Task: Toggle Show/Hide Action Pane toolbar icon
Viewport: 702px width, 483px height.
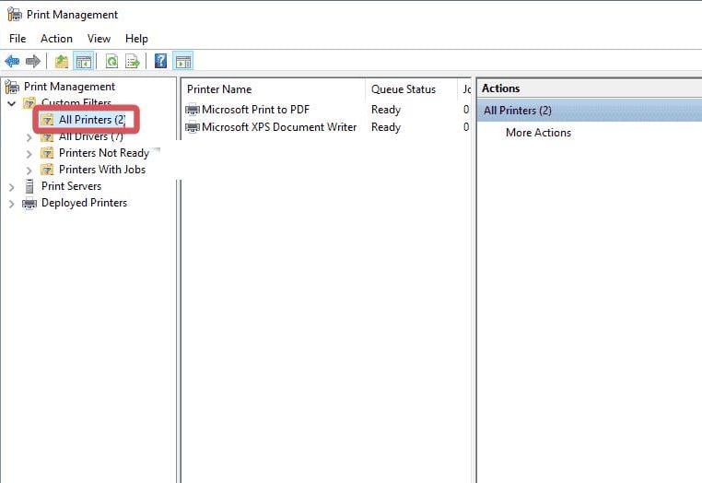Action: (182, 61)
